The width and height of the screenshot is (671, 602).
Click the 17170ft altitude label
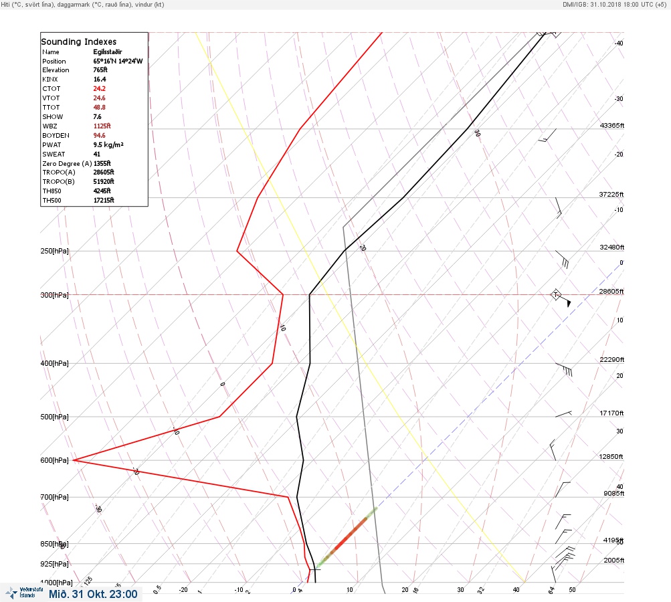pyautogui.click(x=611, y=413)
